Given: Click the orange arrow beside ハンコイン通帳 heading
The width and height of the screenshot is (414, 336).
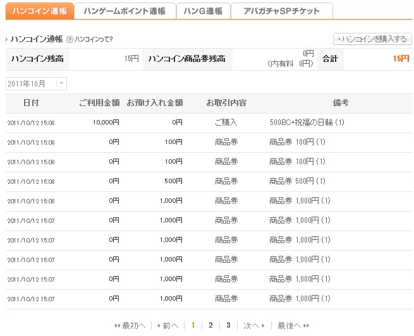Looking at the screenshot, I should pyautogui.click(x=7, y=39).
